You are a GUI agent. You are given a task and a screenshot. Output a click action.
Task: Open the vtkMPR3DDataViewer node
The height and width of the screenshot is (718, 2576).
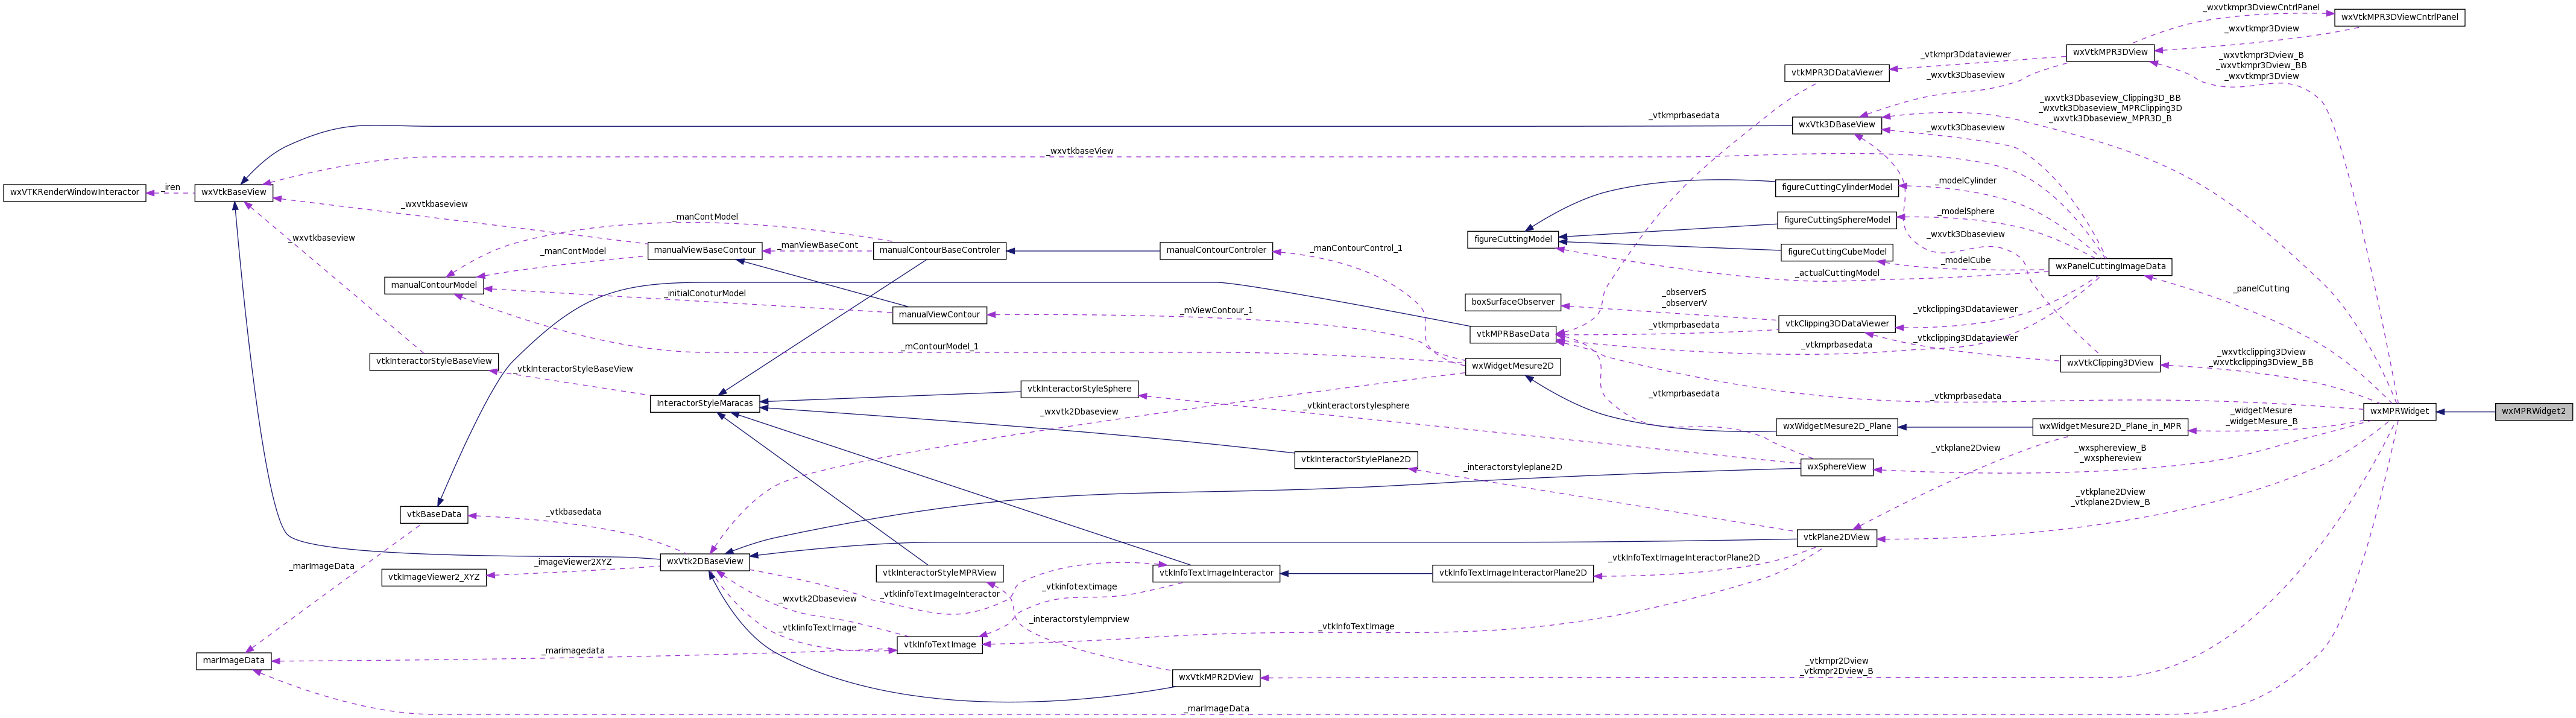coord(1837,73)
